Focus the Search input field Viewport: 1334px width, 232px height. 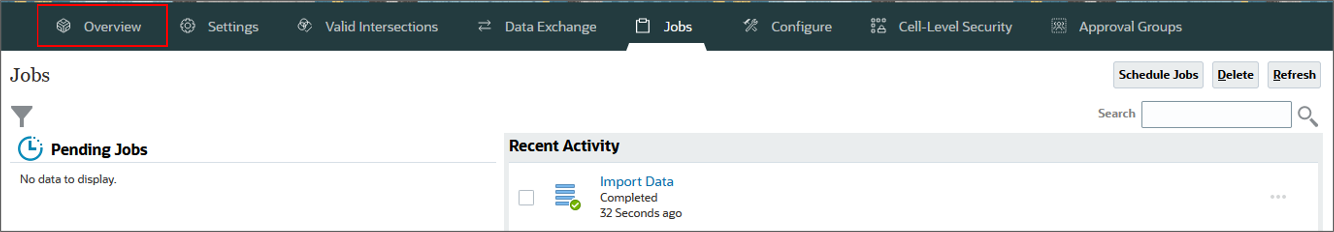[x=1216, y=115]
